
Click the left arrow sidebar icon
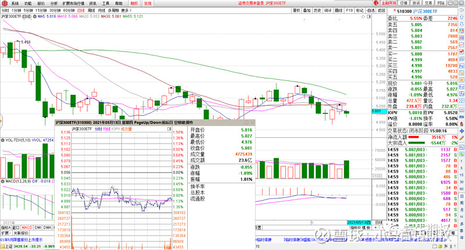(462, 10)
